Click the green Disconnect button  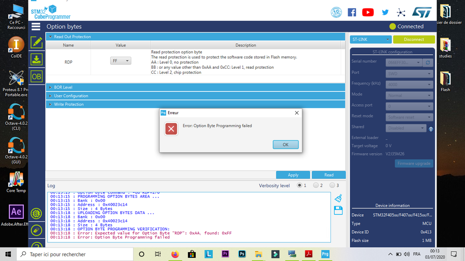(x=414, y=39)
